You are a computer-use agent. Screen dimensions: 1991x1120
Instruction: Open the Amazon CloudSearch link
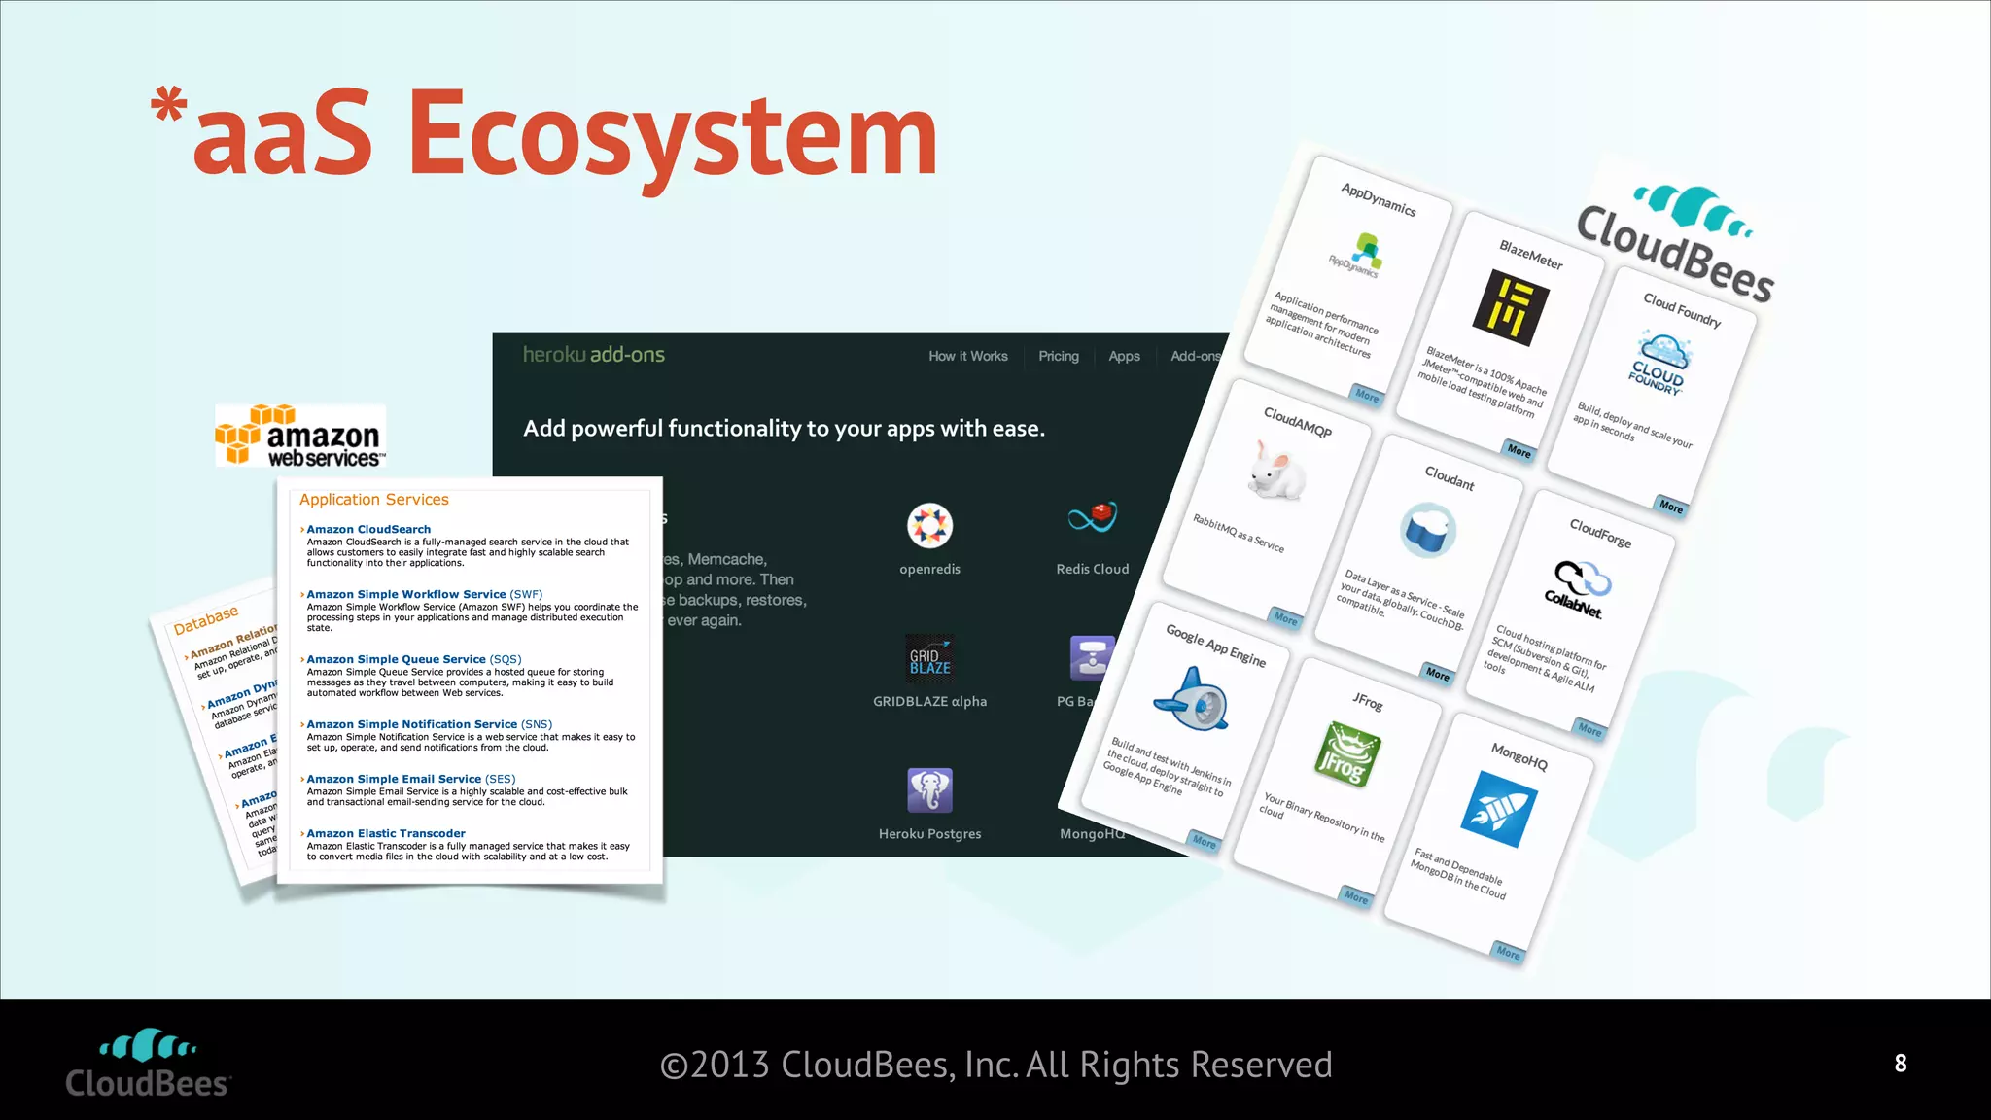point(368,530)
